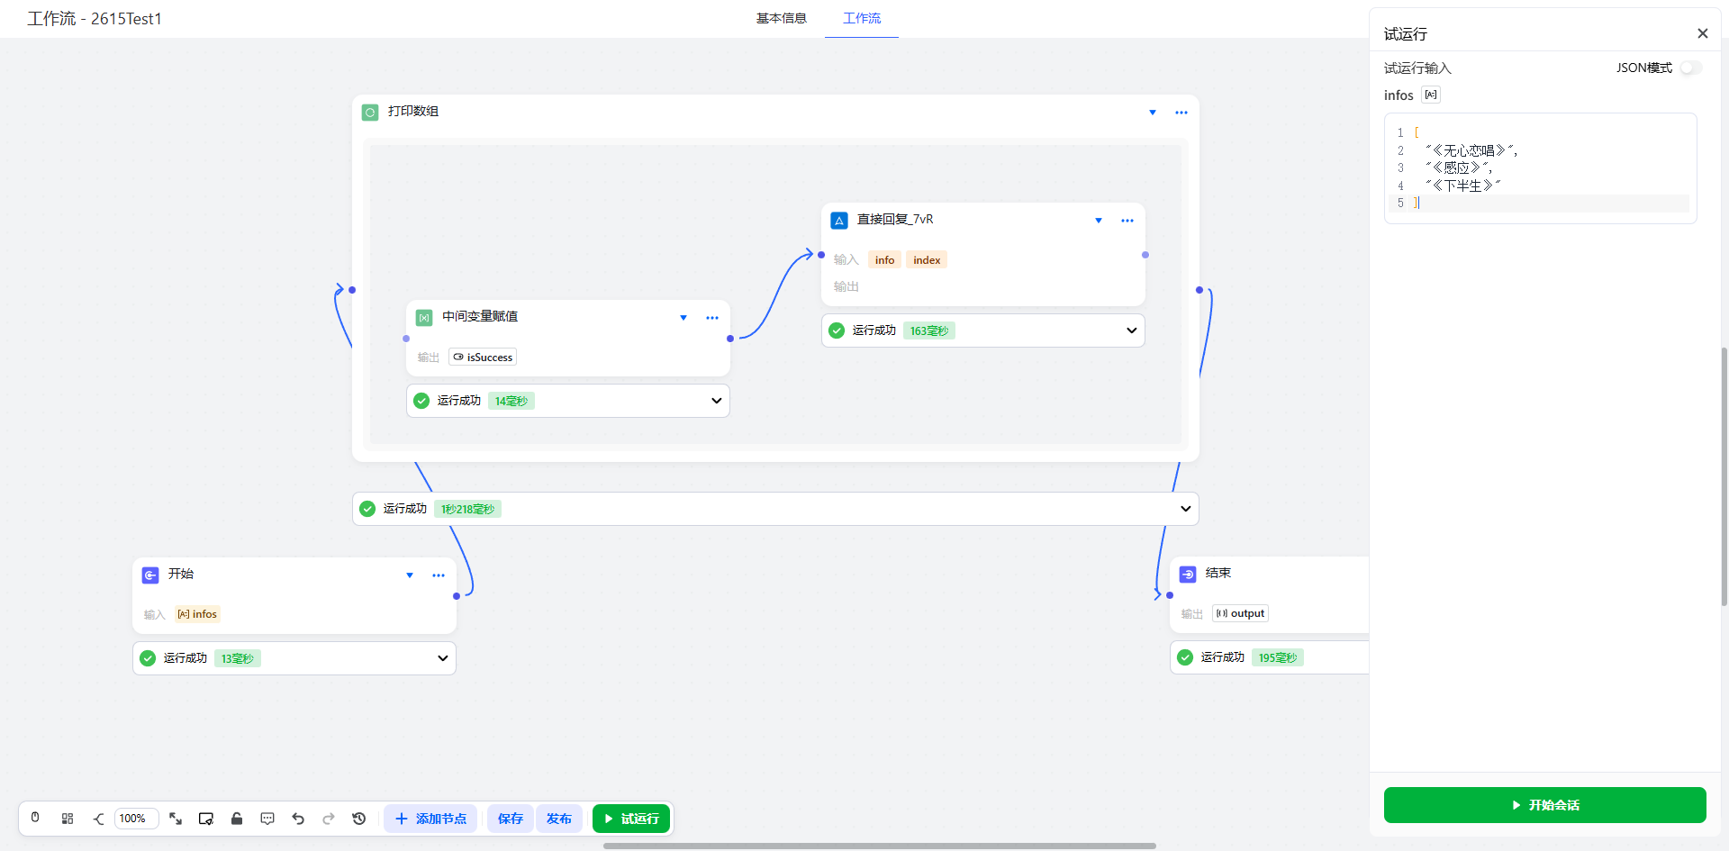The image size is (1729, 851).
Task: Click the lock canvas icon
Action: [x=237, y=819]
